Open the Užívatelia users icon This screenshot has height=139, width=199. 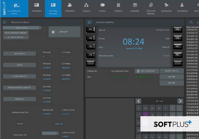click(70, 5)
